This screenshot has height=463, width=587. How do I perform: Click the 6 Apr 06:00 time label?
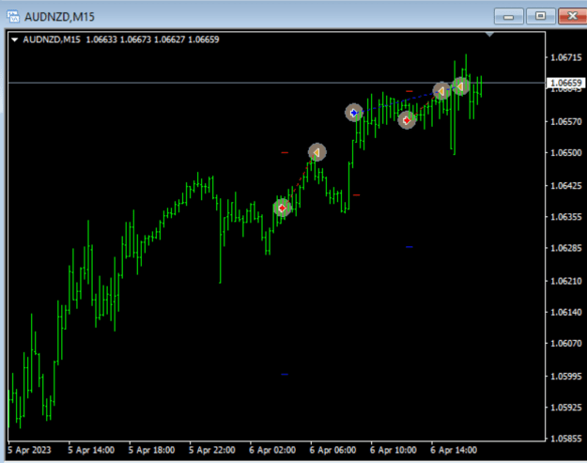coord(332,450)
